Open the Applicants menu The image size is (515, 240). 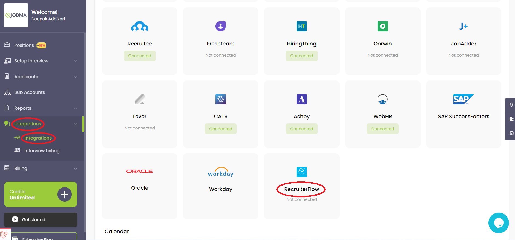[26, 77]
